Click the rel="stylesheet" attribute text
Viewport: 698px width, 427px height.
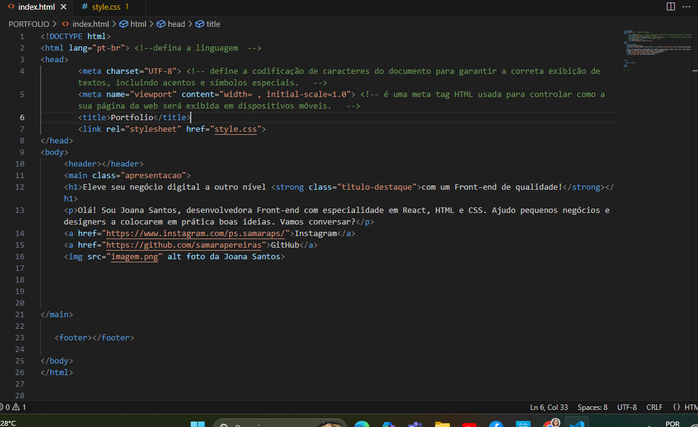coord(144,129)
